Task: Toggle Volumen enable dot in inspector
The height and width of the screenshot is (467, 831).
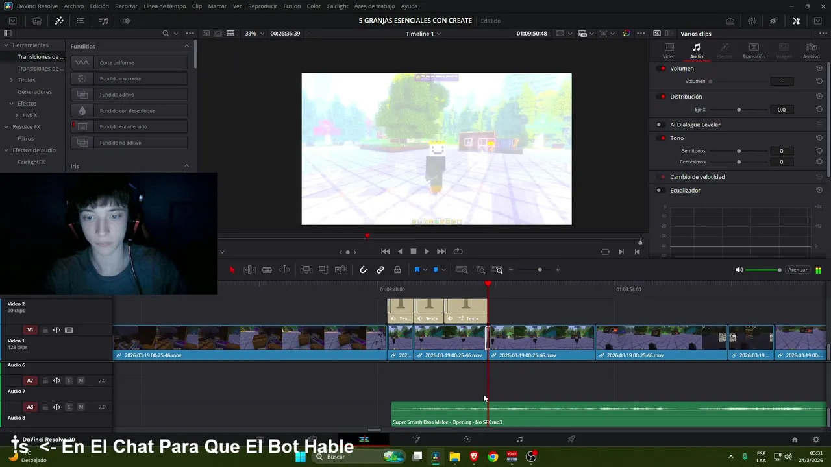Action: 662,69
